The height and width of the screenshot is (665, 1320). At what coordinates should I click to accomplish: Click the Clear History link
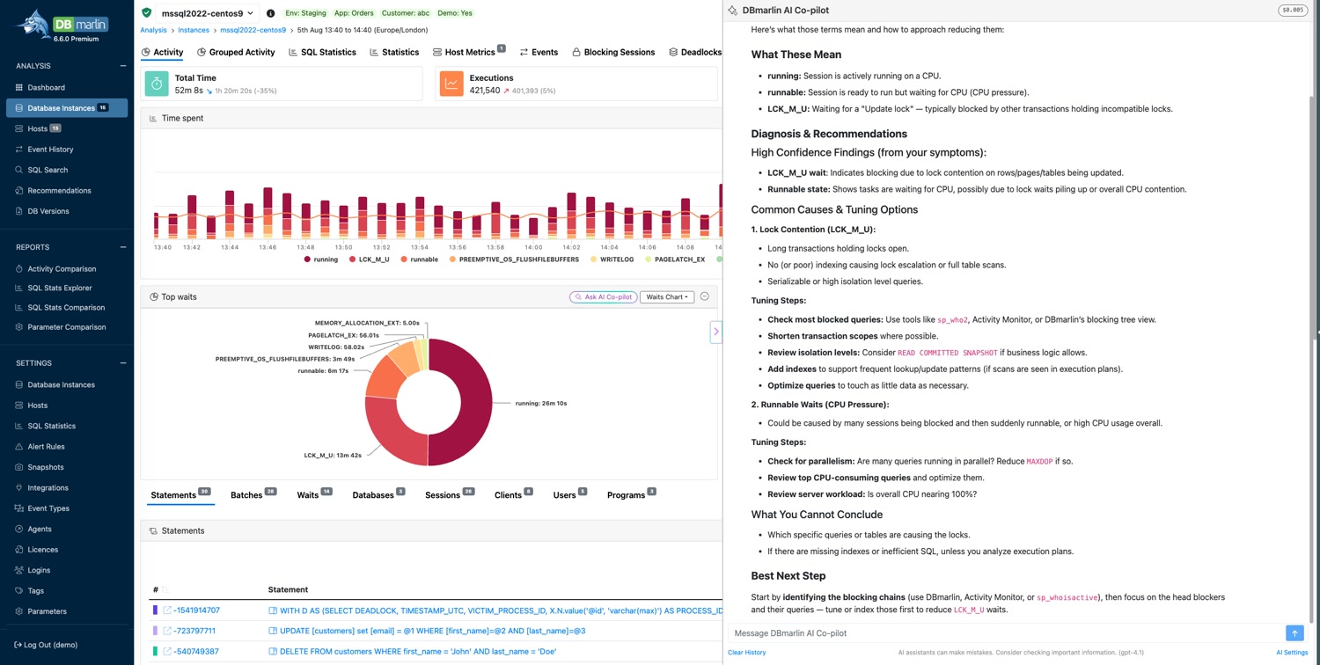point(747,653)
